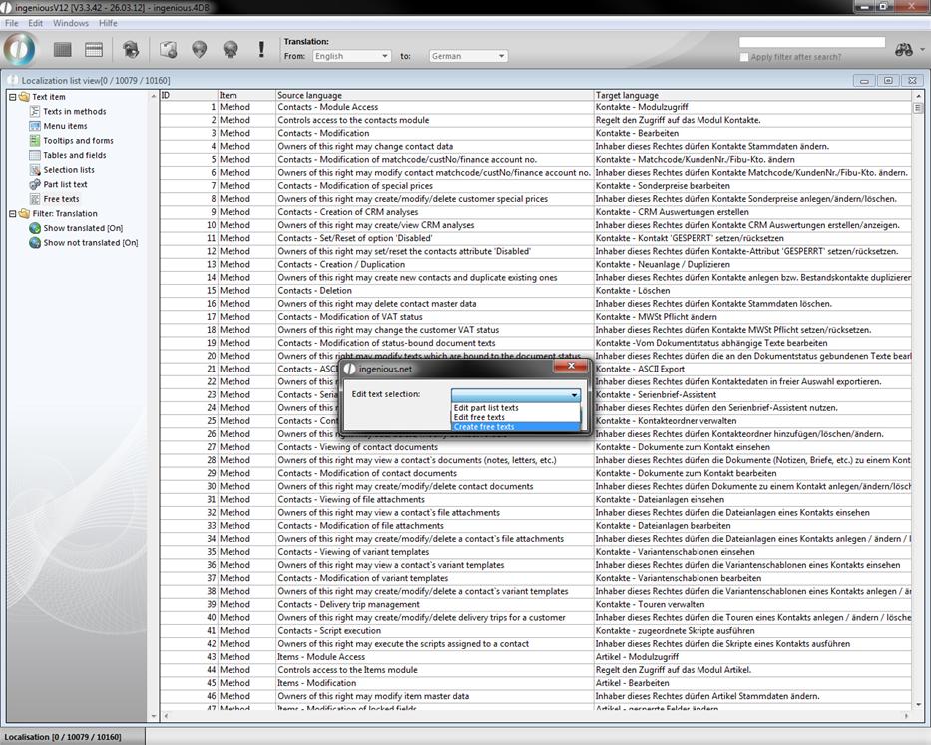Viewport: 931px width, 745px height.
Task: Open the Menu items tree icon
Action: [35, 126]
